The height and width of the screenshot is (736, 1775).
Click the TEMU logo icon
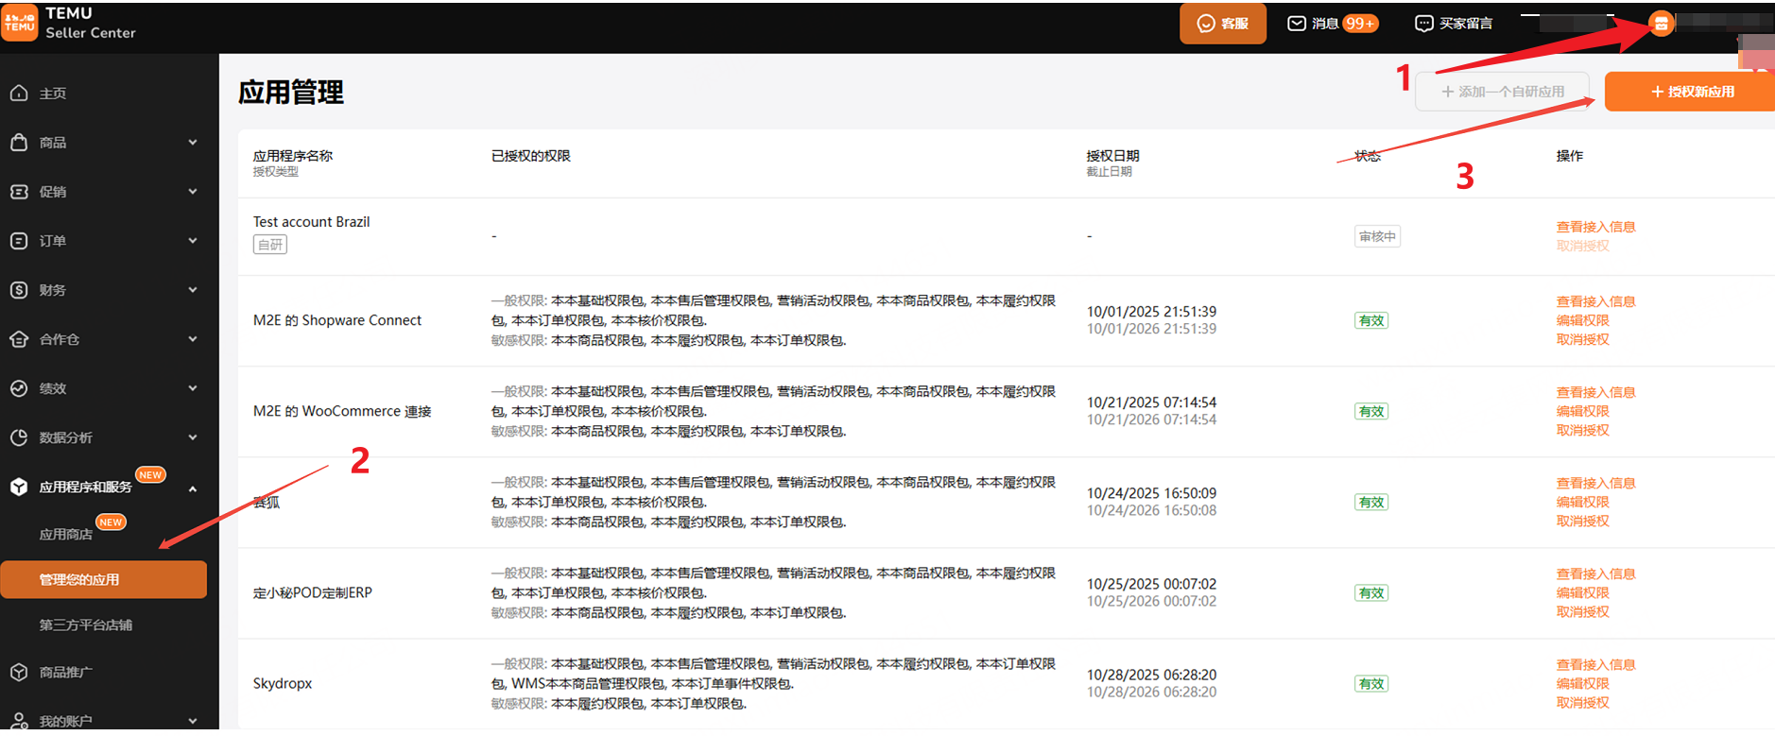click(20, 23)
